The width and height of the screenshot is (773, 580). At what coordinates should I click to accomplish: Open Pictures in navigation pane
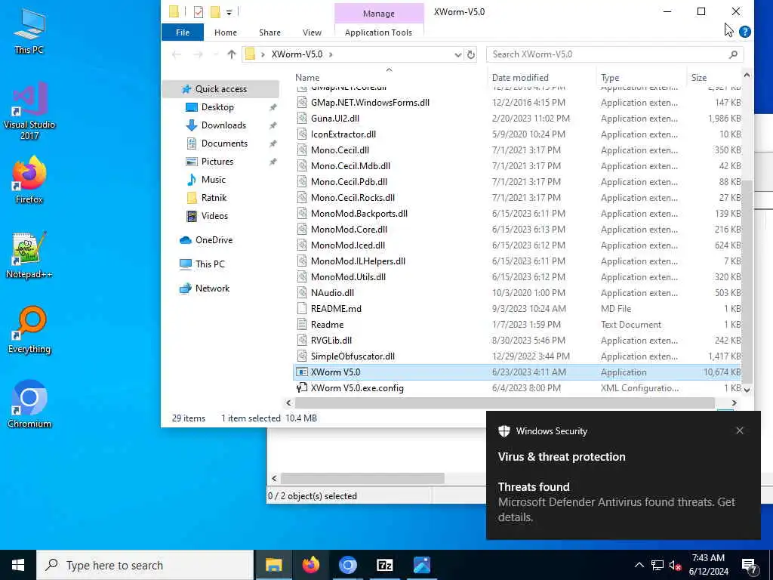217,162
